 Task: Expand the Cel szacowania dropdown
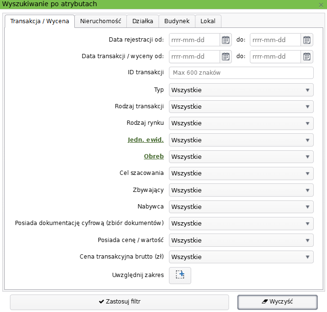coord(241,173)
